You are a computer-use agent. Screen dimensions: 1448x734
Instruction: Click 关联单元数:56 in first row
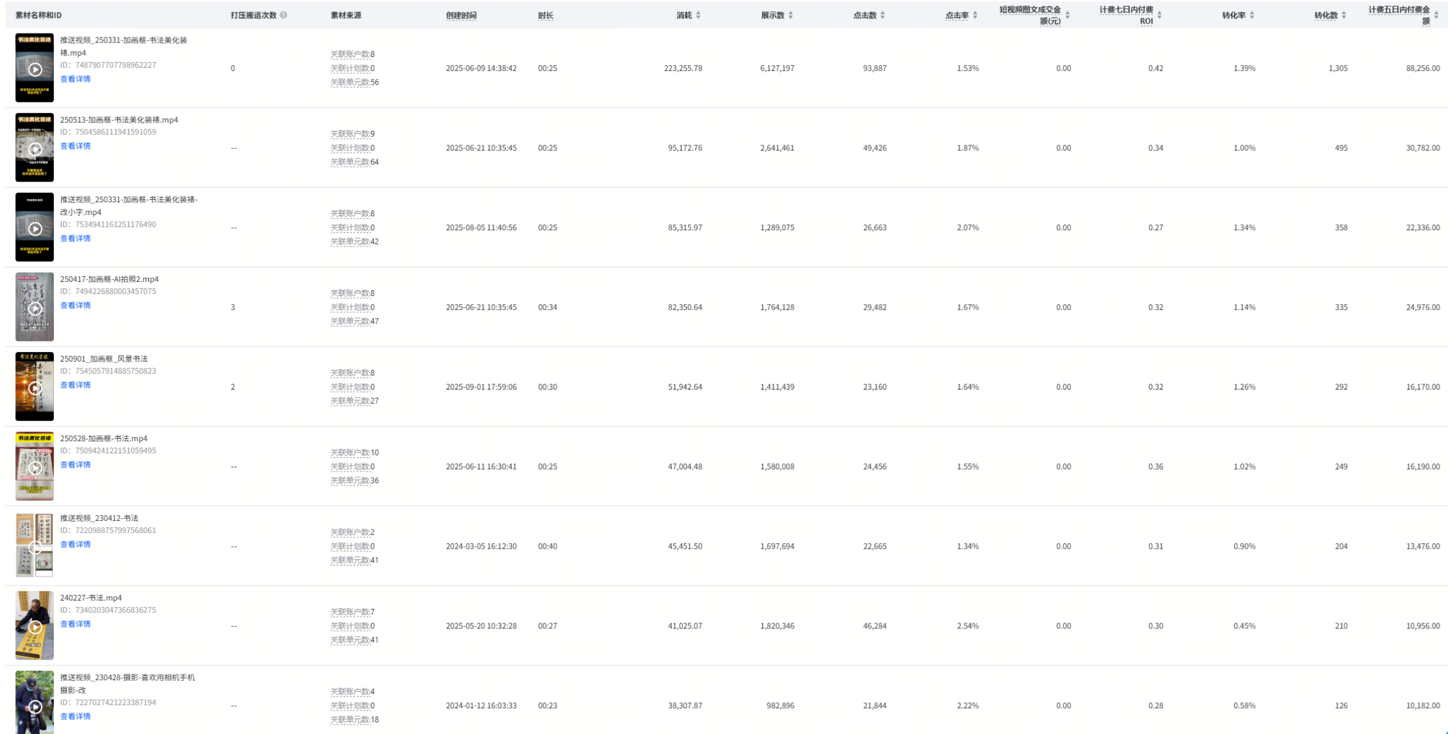(354, 82)
